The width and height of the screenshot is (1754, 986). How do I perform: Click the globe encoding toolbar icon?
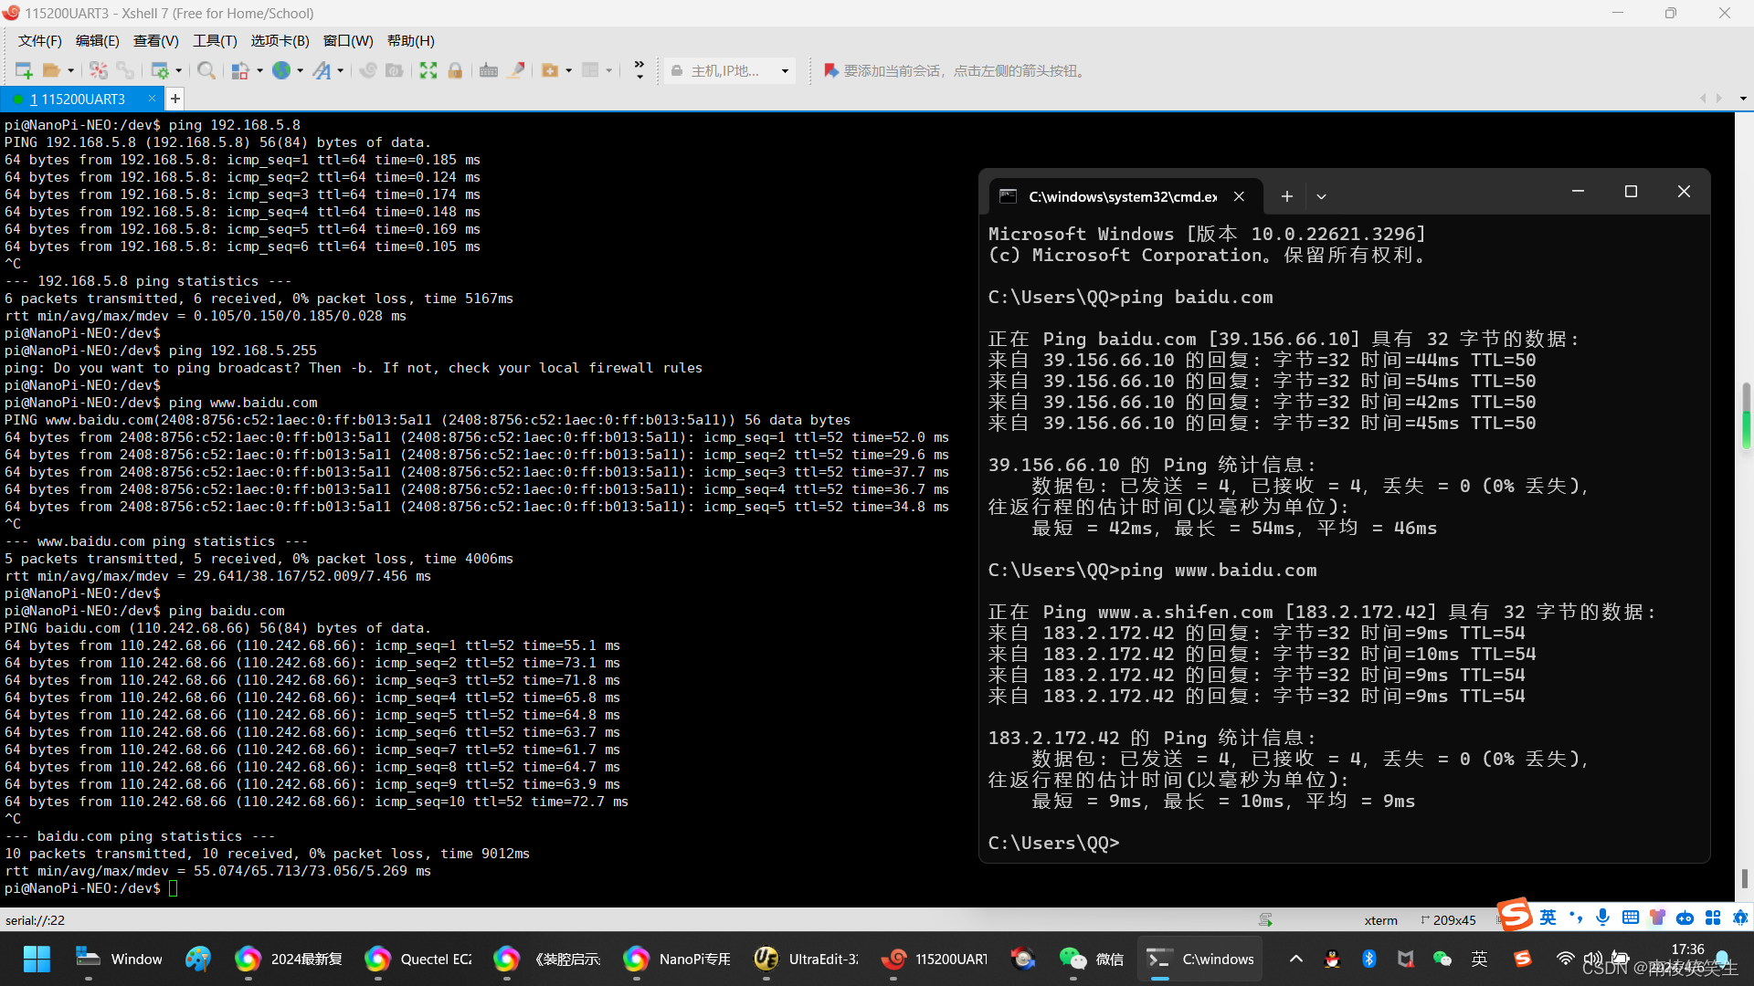(x=281, y=70)
